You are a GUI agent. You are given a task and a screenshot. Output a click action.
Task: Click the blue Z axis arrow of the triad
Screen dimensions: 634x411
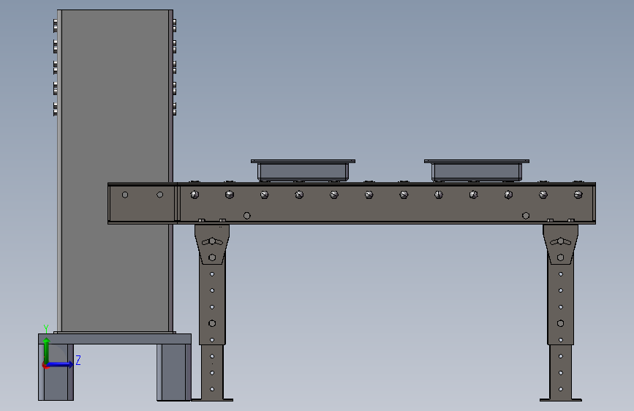tap(60, 364)
